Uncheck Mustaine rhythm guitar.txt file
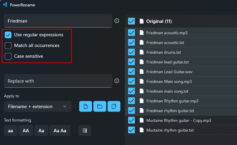The image size is (237, 145). pyautogui.click(x=131, y=130)
